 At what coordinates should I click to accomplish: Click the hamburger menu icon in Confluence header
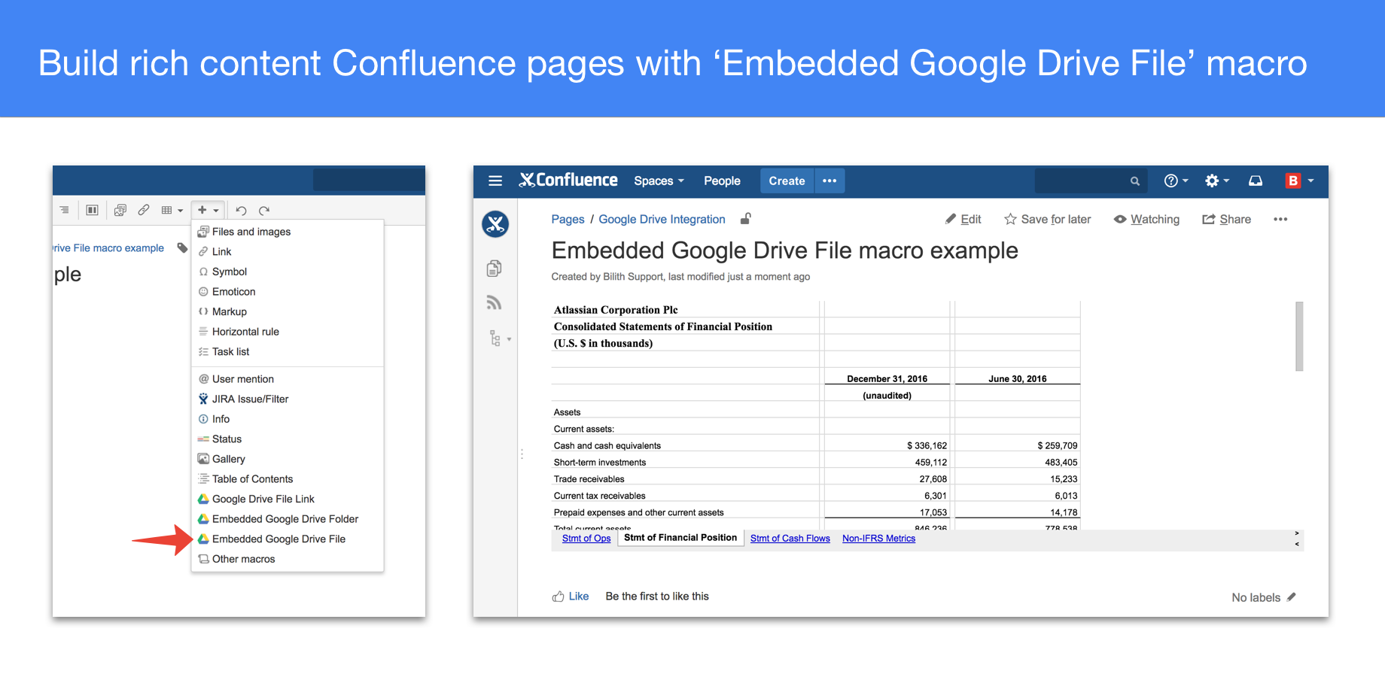click(495, 181)
